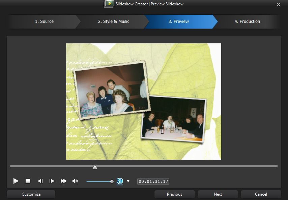Advance to next frame
Screen dimensions: 288x200
(x=52, y=181)
